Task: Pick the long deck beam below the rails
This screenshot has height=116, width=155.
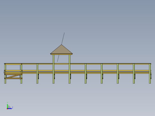Action: click(x=77, y=73)
